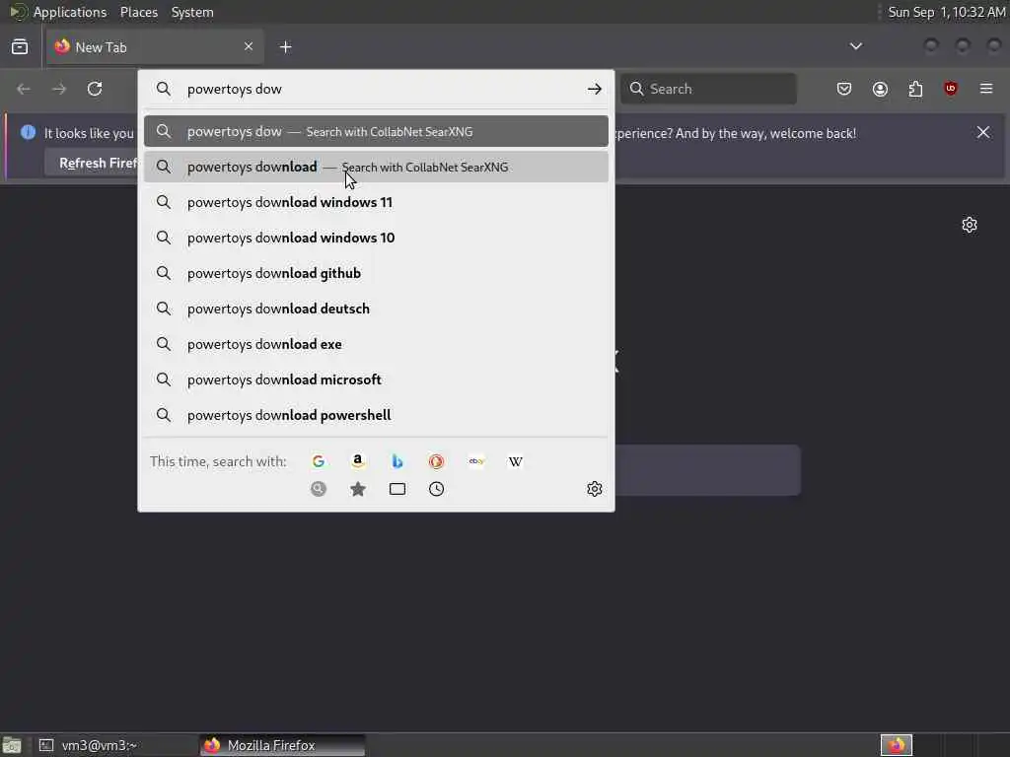1010x757 pixels.
Task: Open search settings gear in dropdown
Action: (595, 489)
